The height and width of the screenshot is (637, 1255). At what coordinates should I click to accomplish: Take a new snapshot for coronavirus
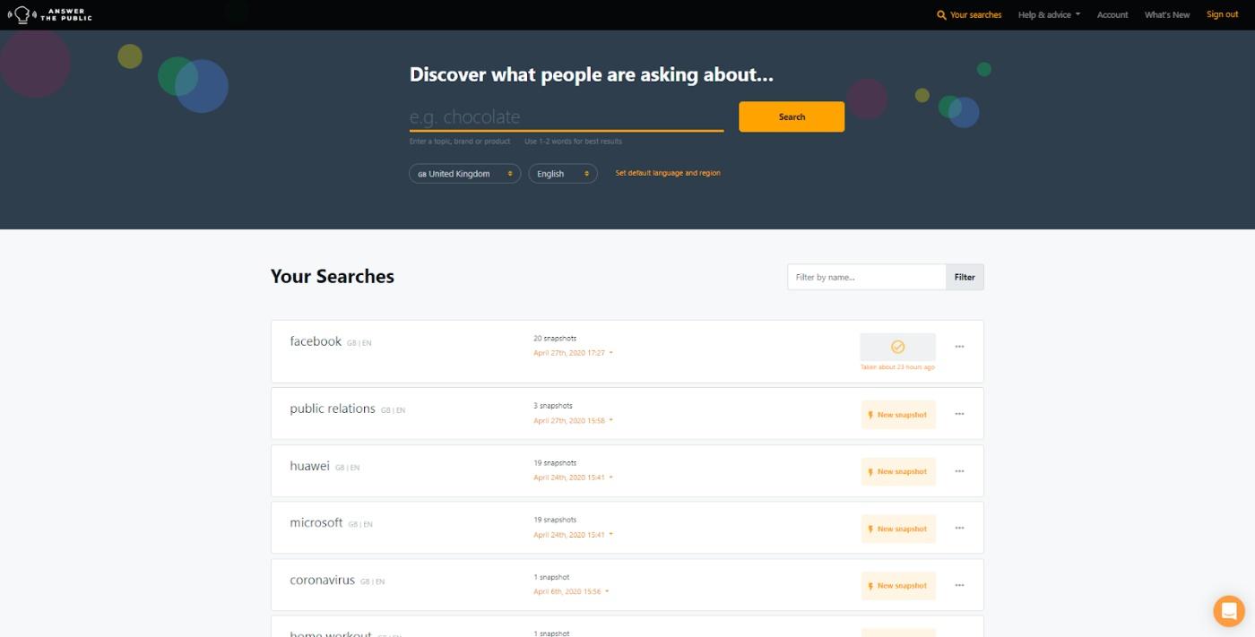pyautogui.click(x=898, y=586)
